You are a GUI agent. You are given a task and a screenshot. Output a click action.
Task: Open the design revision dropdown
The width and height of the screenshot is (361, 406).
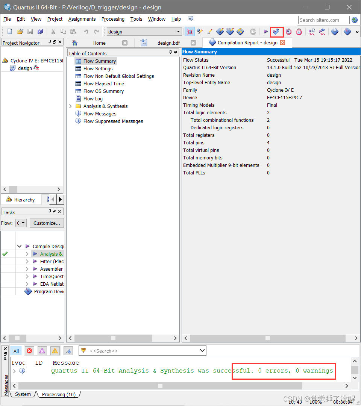pyautogui.click(x=178, y=32)
